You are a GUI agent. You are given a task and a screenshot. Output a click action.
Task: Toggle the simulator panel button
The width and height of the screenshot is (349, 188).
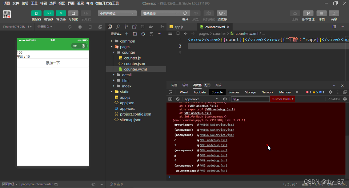pyautogui.click(x=36, y=13)
